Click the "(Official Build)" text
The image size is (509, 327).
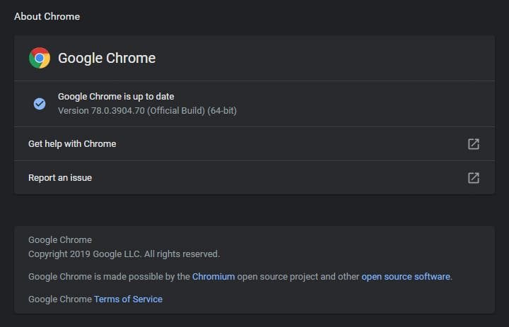tap(176, 111)
